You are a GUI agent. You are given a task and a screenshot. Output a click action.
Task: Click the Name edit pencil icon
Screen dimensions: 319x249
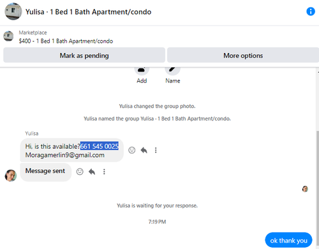pyautogui.click(x=172, y=70)
